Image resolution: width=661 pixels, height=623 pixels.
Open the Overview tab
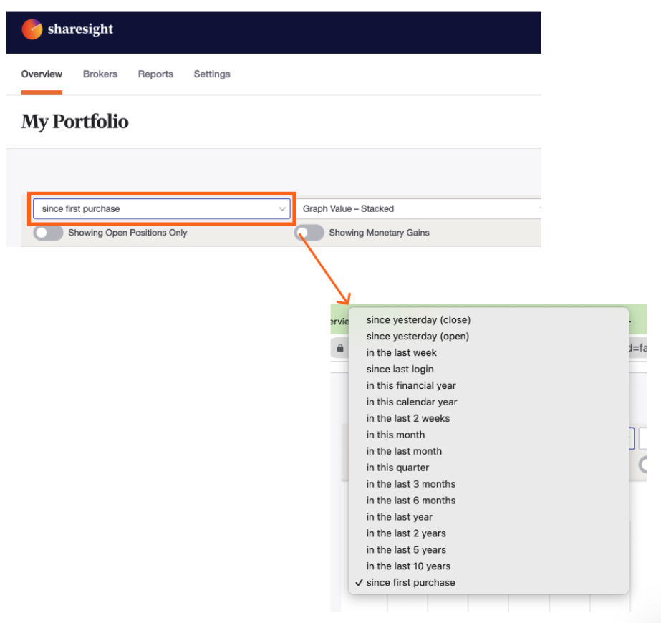[42, 74]
